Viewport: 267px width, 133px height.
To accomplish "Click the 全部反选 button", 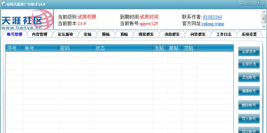I will click(249, 64).
